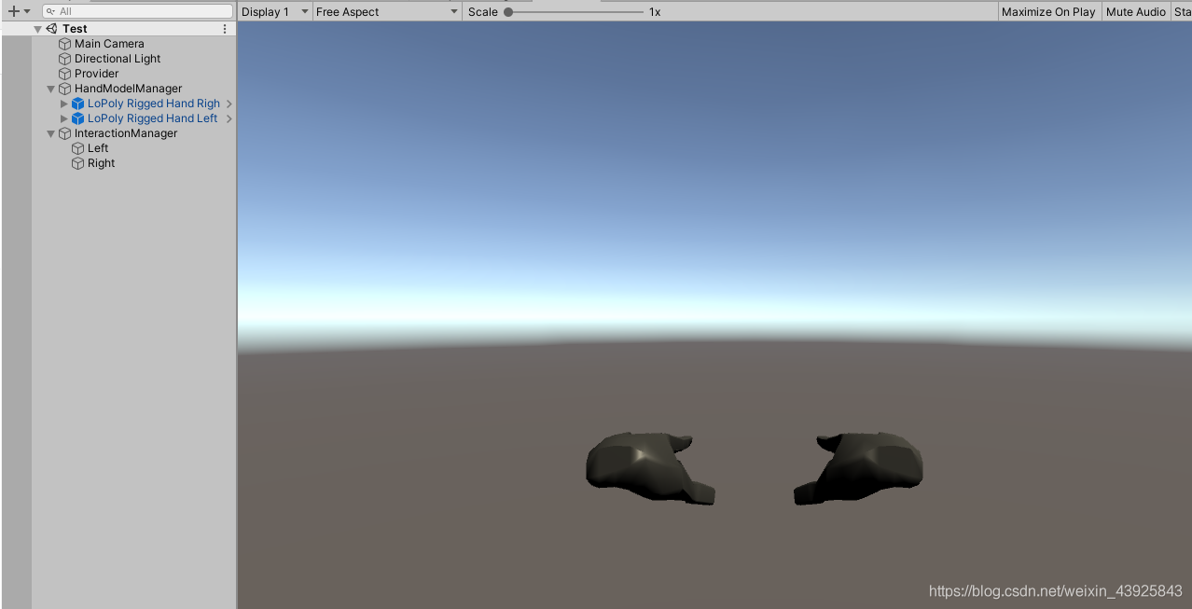Click cube icon of Left object
This screenshot has height=609, width=1192.
pyautogui.click(x=78, y=148)
